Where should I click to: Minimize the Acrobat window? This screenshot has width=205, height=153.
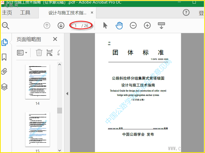click(x=179, y=2)
